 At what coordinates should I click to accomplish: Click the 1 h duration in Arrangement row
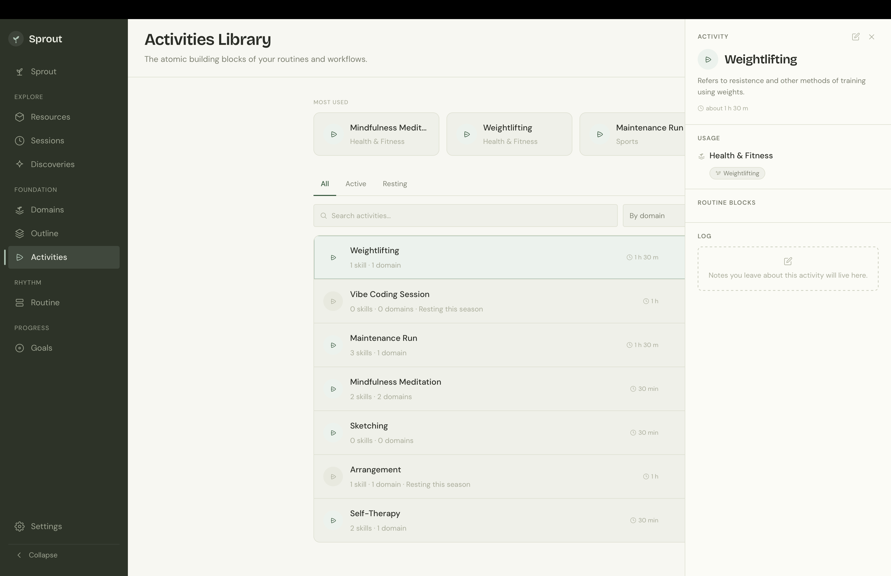[x=651, y=476]
